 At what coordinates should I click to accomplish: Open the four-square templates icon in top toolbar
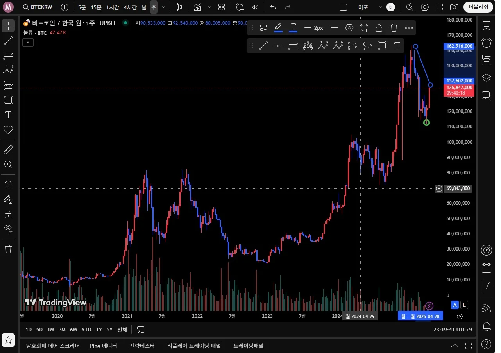[x=222, y=7]
